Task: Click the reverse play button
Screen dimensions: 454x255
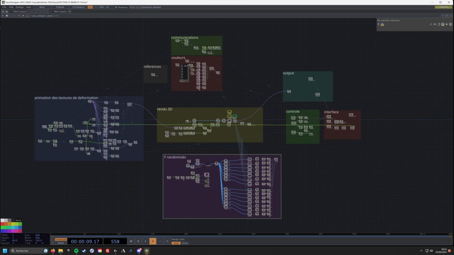Action: (145, 241)
